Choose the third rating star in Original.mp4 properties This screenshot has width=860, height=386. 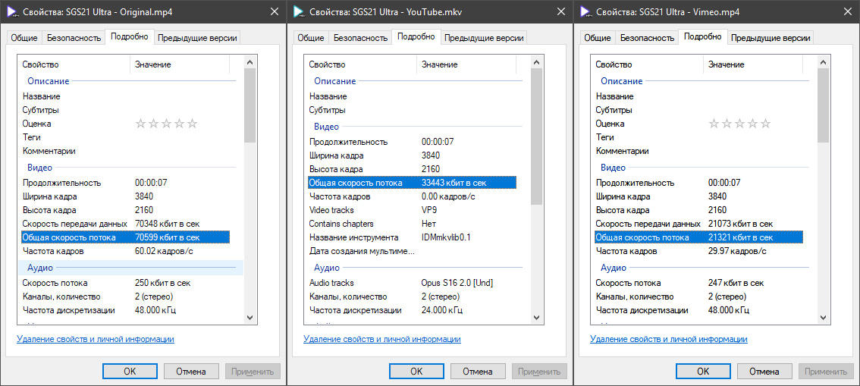pos(166,124)
